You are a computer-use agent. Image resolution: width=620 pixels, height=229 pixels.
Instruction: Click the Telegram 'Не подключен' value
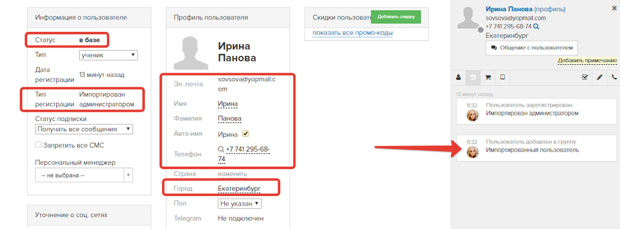click(241, 219)
